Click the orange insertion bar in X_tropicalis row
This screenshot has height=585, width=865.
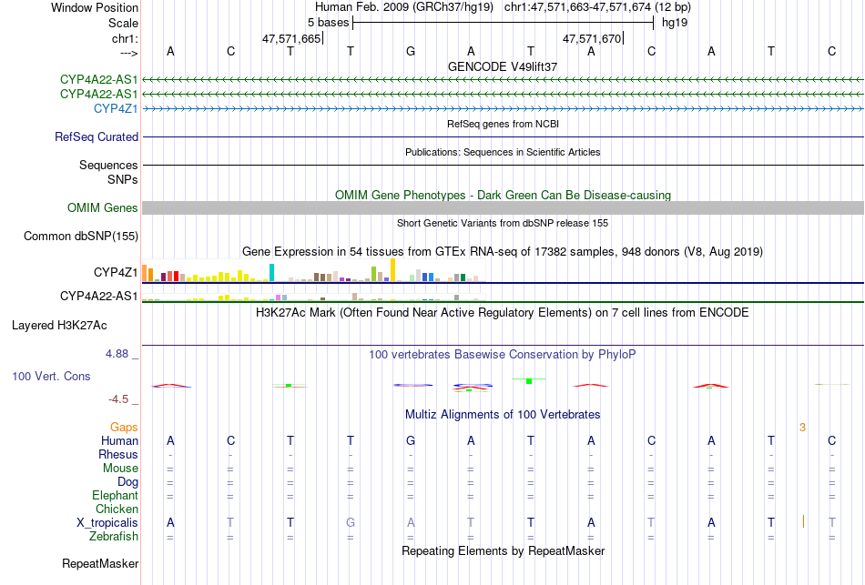tap(803, 521)
